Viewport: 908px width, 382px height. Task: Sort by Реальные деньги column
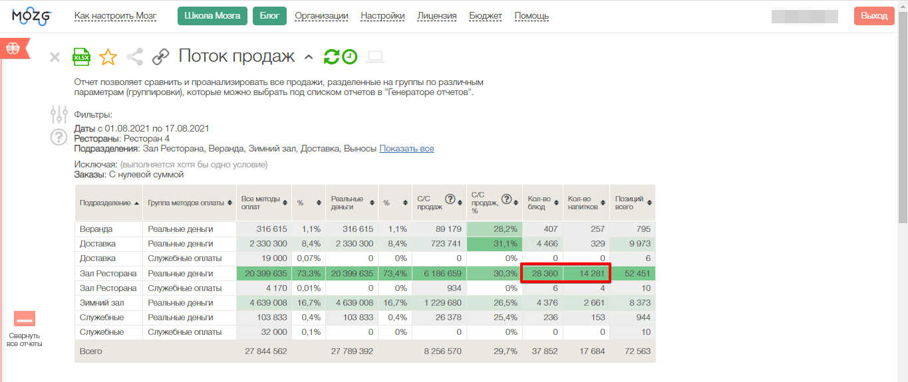click(352, 203)
